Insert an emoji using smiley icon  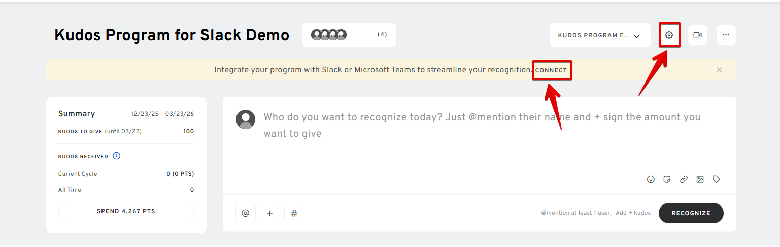(651, 179)
